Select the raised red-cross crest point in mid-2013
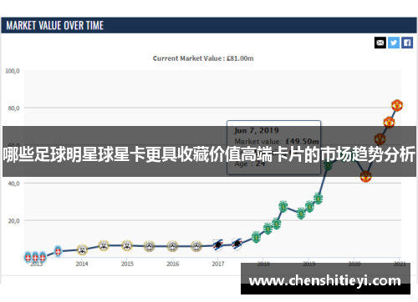This screenshot has height=302, width=418. pos(58,251)
